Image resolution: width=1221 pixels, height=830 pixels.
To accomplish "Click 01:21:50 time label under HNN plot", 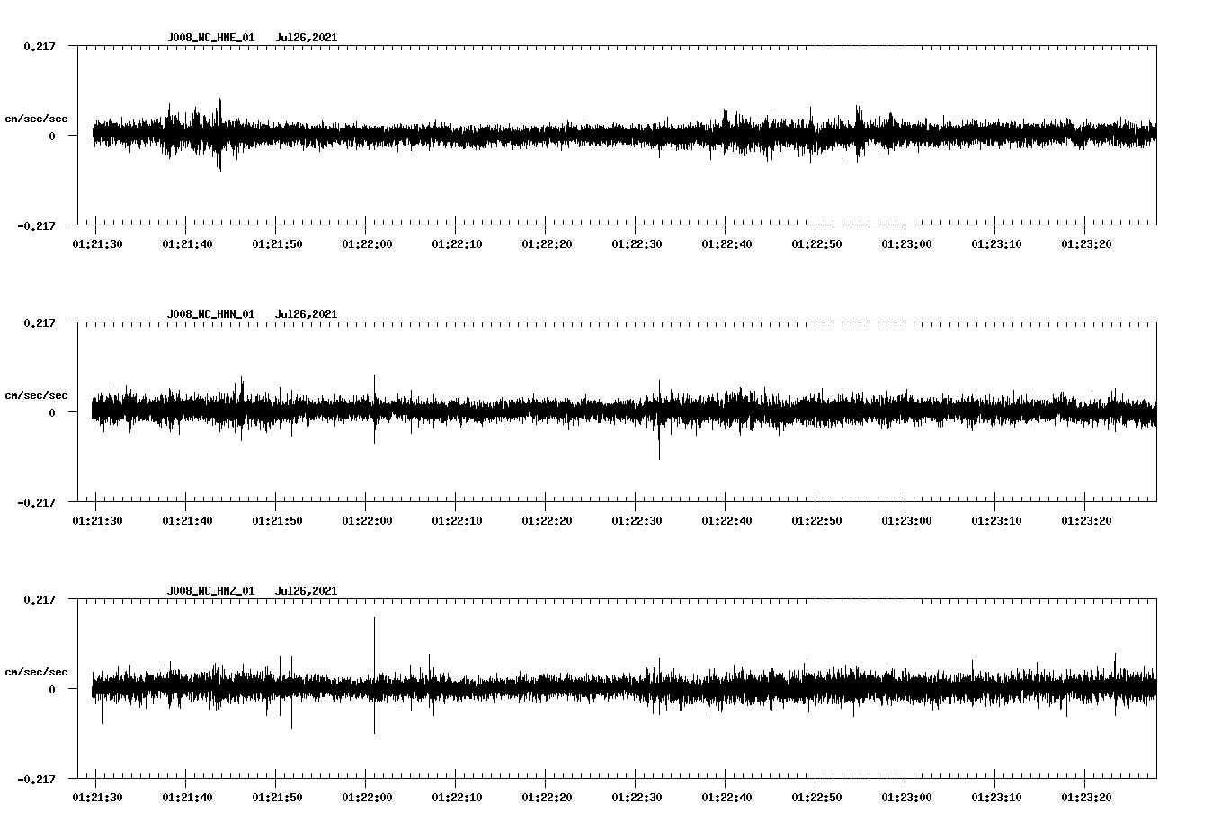I will 276,520.
